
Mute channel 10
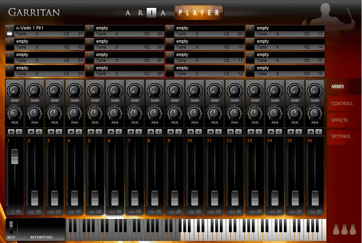[190, 132]
